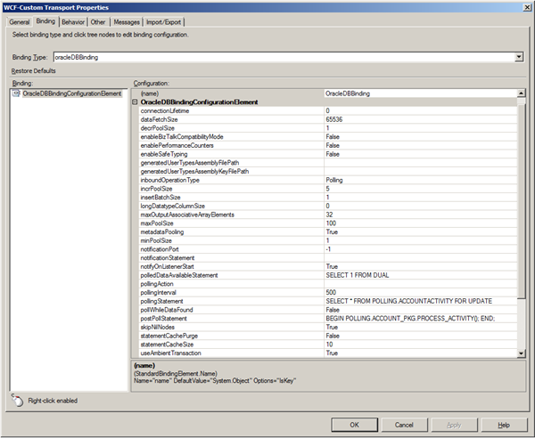Screen dimensions: 535x438
Task: Click the binding tree node icon
Action: [x=16, y=93]
